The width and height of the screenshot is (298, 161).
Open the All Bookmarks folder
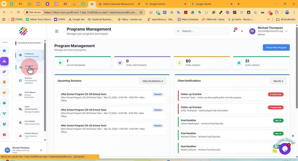coord(286,19)
